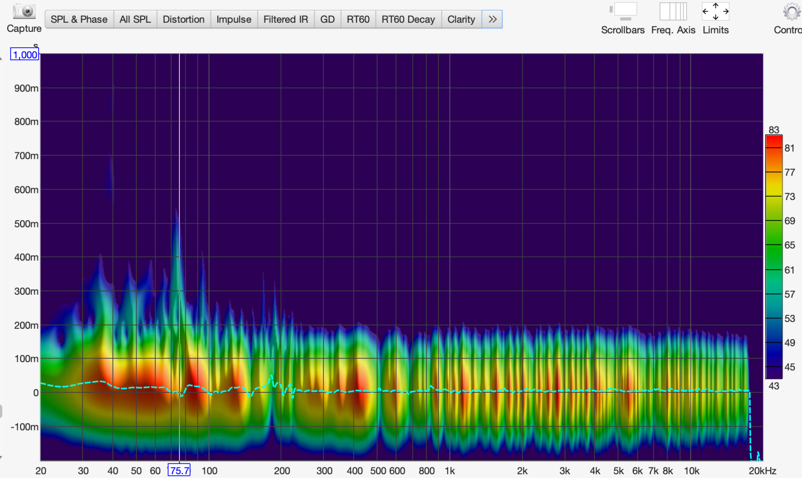The height and width of the screenshot is (478, 802).
Task: Click the 1,000 time axis top value
Action: point(25,55)
